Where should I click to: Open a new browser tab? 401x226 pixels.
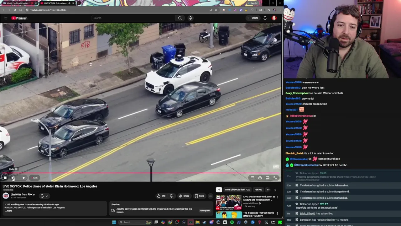tap(79, 3)
